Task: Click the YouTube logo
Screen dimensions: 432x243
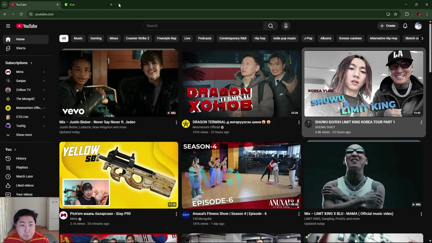Action: (27, 26)
